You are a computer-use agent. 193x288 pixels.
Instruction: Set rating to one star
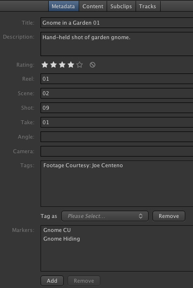click(x=45, y=65)
